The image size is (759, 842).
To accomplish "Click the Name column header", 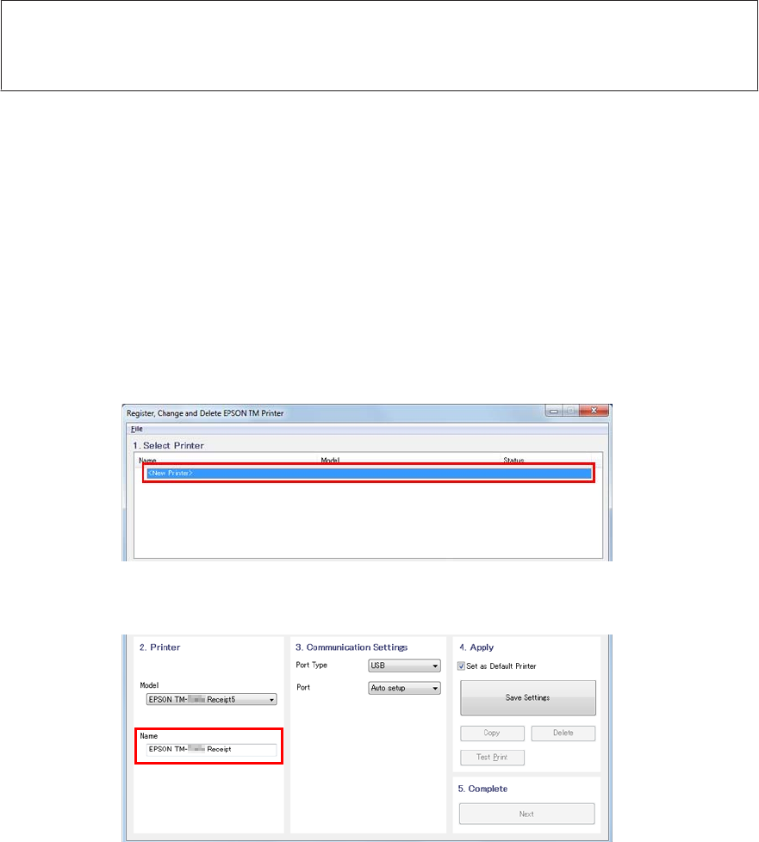I will [x=147, y=461].
